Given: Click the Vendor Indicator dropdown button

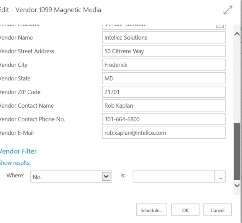Looking at the screenshot, I should [220, 26].
